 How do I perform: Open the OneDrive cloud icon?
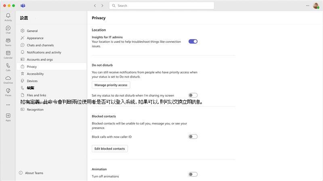point(8,78)
